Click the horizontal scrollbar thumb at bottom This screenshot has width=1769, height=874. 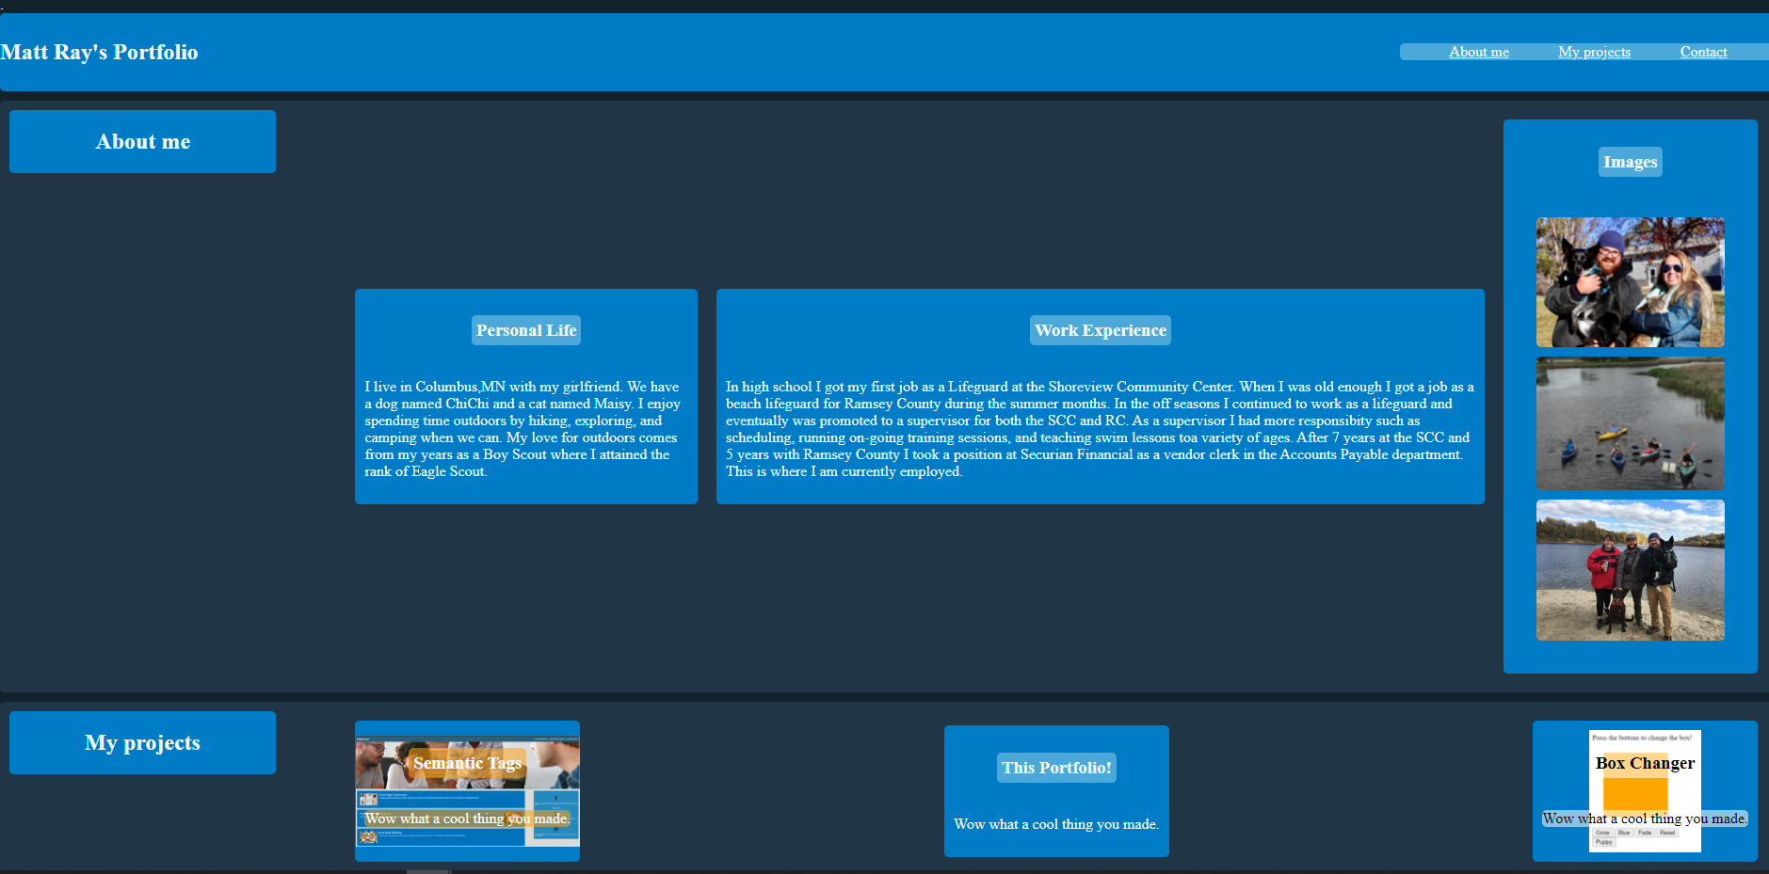click(429, 871)
